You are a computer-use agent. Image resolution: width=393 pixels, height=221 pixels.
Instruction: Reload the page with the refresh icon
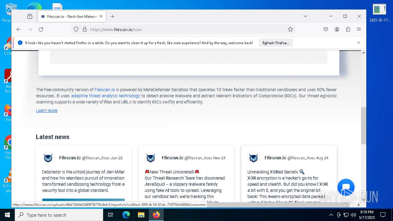41,29
